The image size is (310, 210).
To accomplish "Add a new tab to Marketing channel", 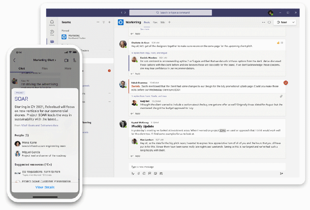I will 169,22.
